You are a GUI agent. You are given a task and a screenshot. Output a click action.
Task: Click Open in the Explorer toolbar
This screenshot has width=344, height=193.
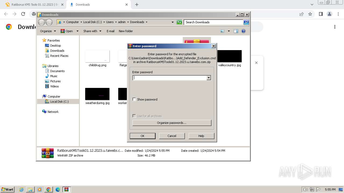67,31
